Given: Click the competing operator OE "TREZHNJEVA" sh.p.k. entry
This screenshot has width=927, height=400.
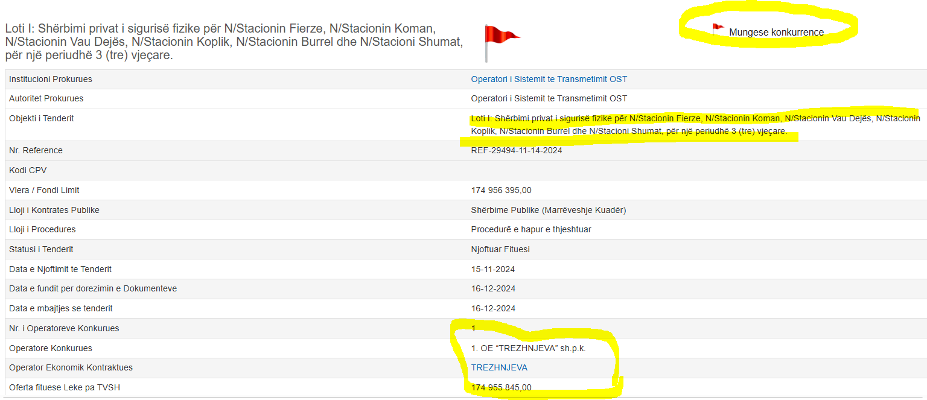Looking at the screenshot, I should [x=528, y=348].
